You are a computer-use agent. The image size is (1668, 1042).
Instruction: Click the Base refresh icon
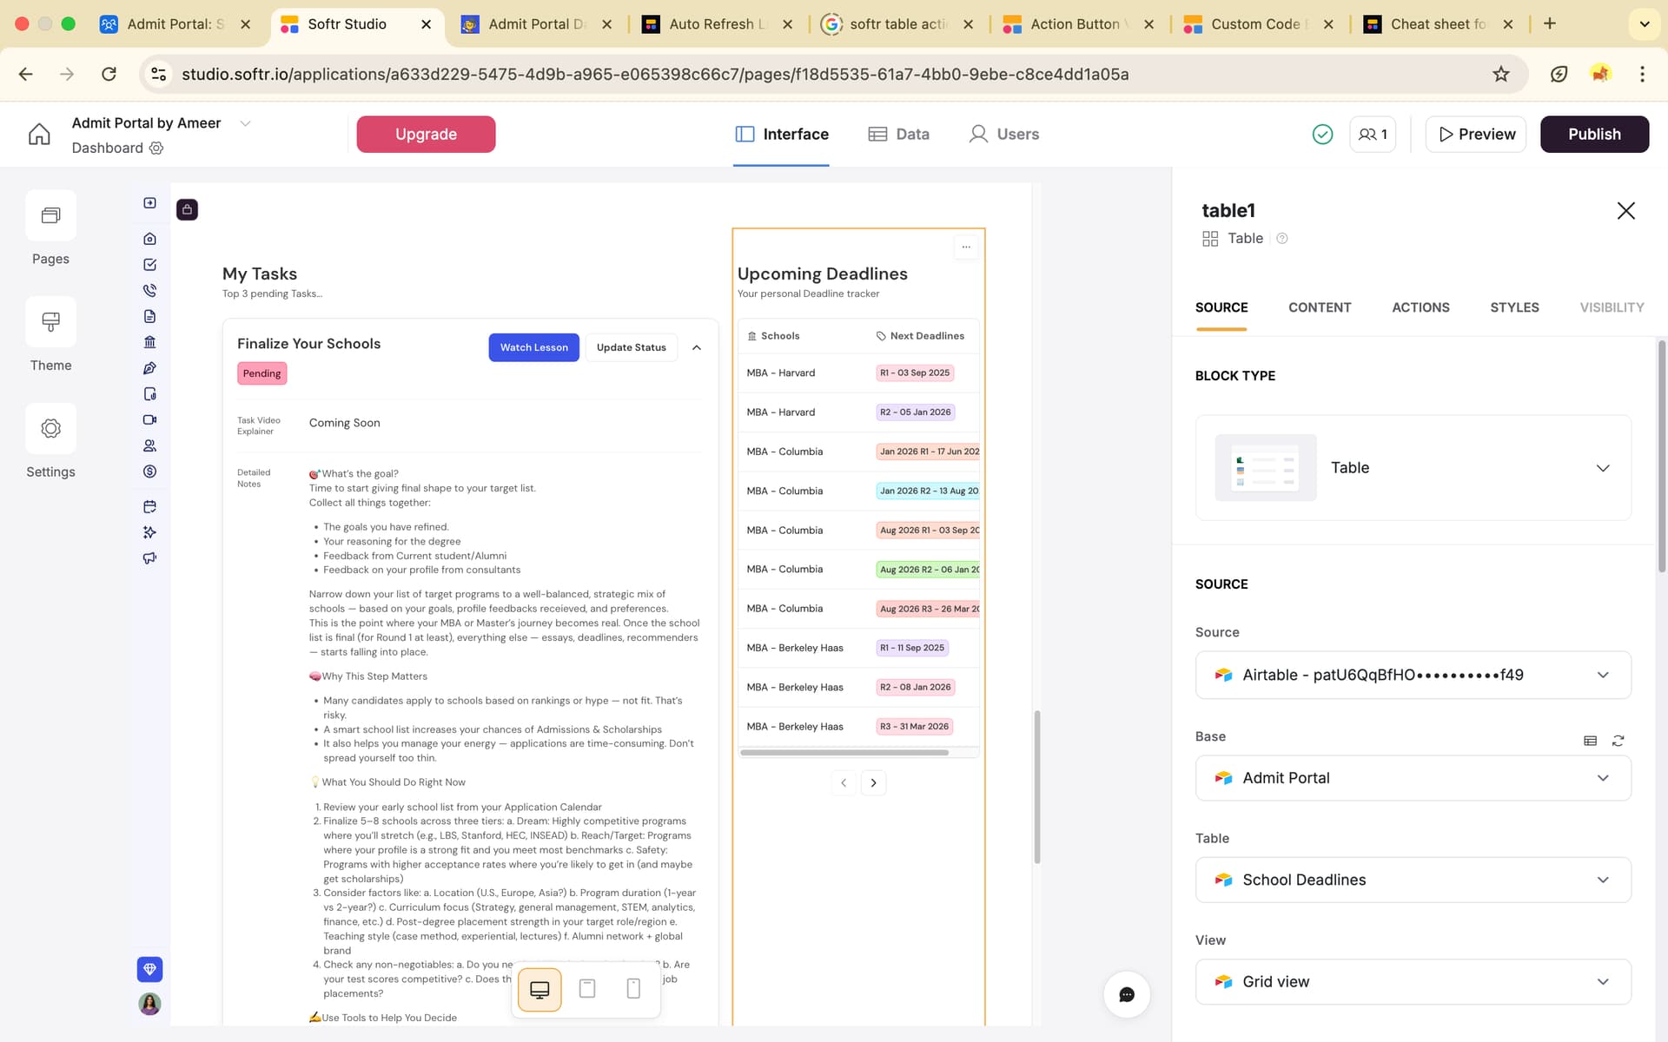[1618, 741]
